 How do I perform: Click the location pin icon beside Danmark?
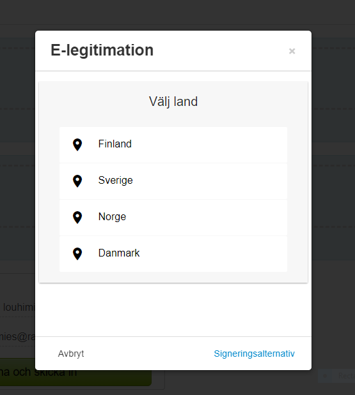pyautogui.click(x=77, y=254)
